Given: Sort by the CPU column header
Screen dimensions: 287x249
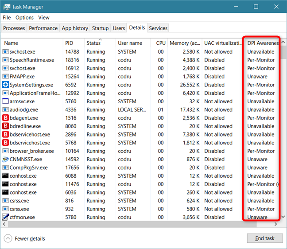Looking at the screenshot, I should pos(159,43).
